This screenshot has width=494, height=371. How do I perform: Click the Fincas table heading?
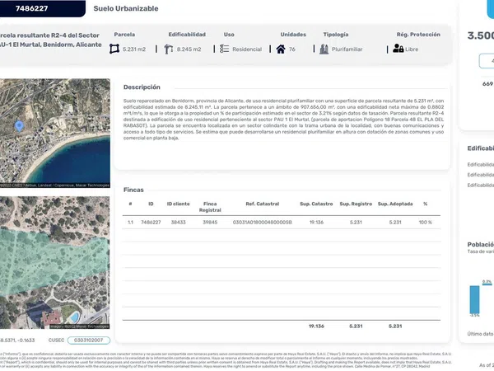coord(133,189)
